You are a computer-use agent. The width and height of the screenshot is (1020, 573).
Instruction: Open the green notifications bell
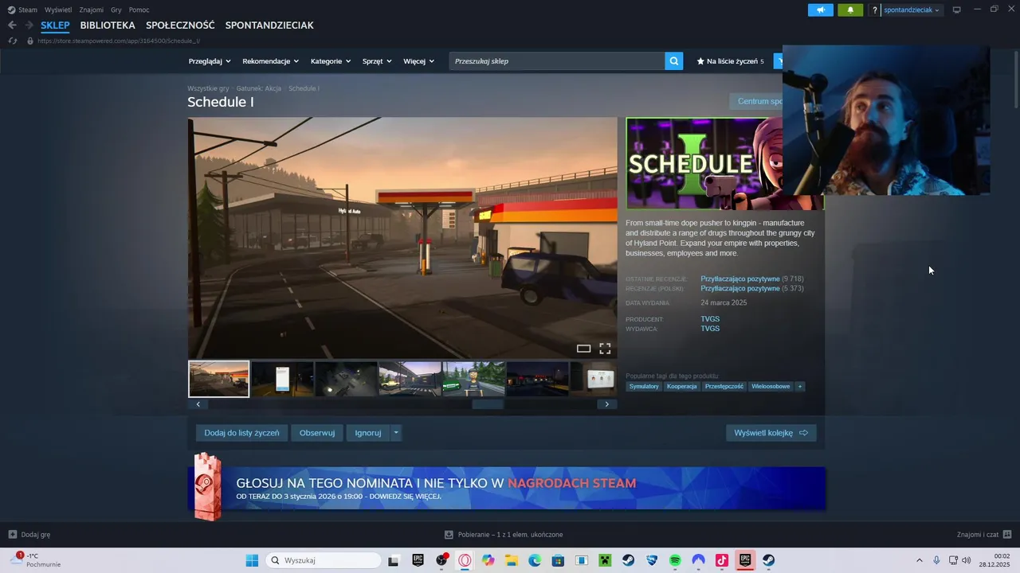click(850, 10)
